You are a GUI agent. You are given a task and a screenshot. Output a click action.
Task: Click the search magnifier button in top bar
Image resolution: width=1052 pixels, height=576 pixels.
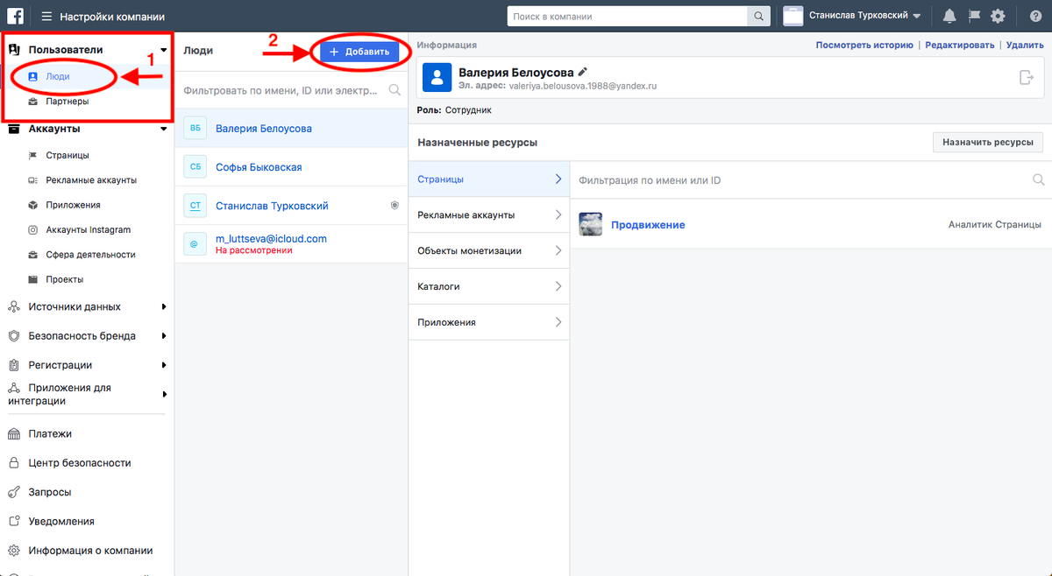click(758, 17)
